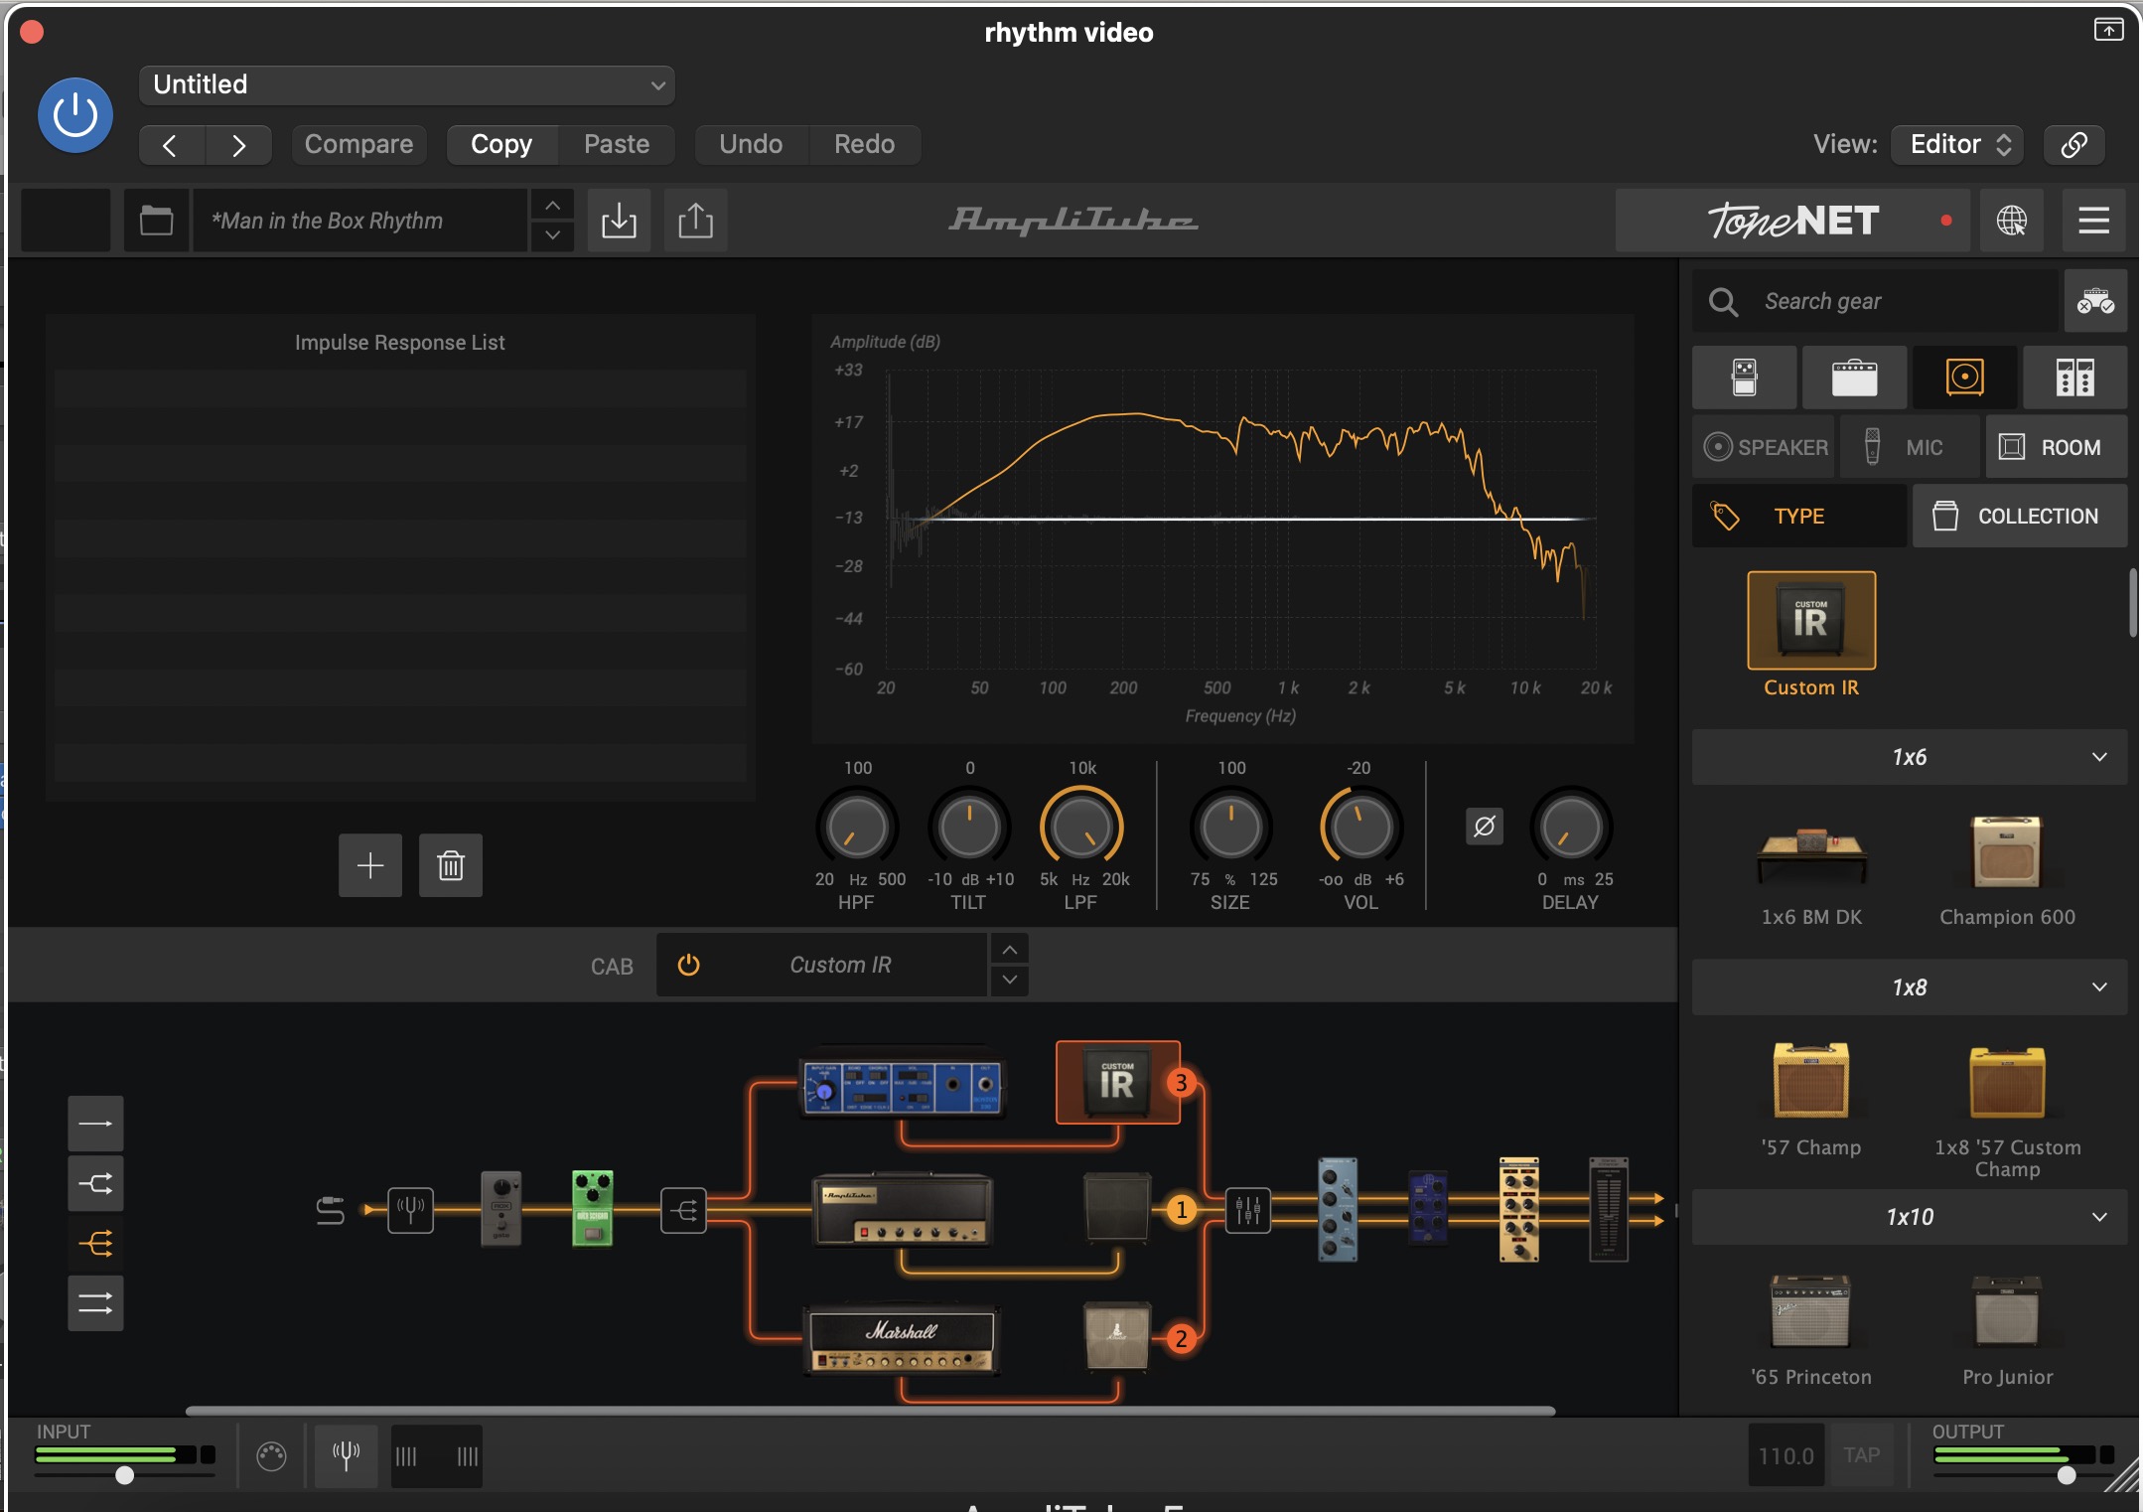Viewport: 2143px width, 1512px height.
Task: Open the View Editor dropdown
Action: [x=1957, y=145]
